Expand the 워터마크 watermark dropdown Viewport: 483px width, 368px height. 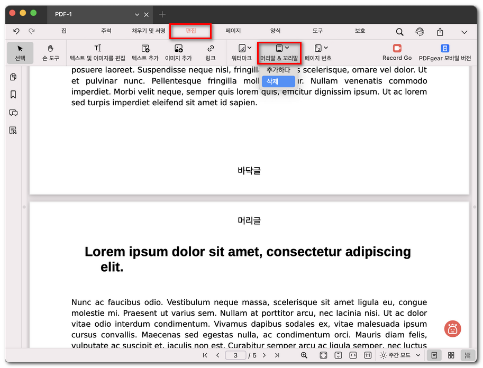244,52
